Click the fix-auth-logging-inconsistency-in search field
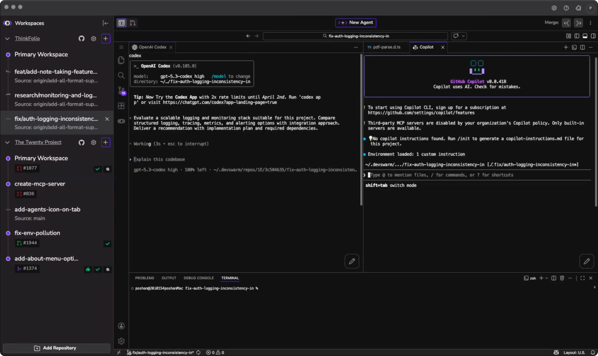The image size is (598, 356). point(355,36)
